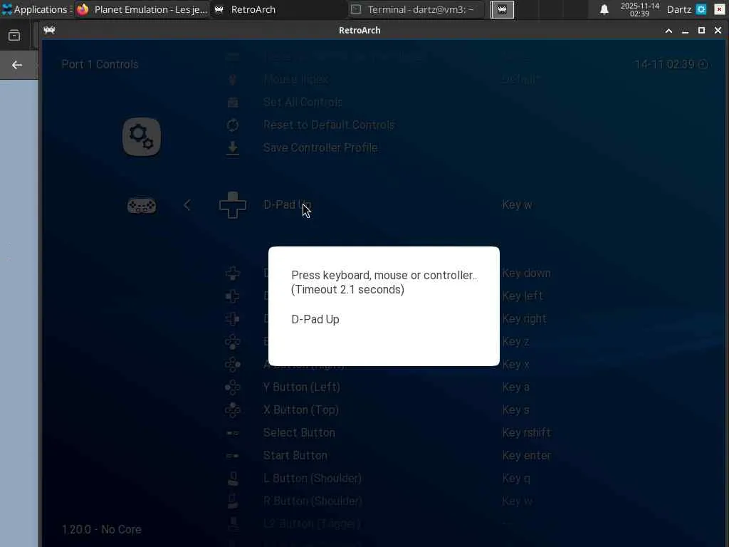
Task: Click the Key s value
Action: (x=515, y=410)
